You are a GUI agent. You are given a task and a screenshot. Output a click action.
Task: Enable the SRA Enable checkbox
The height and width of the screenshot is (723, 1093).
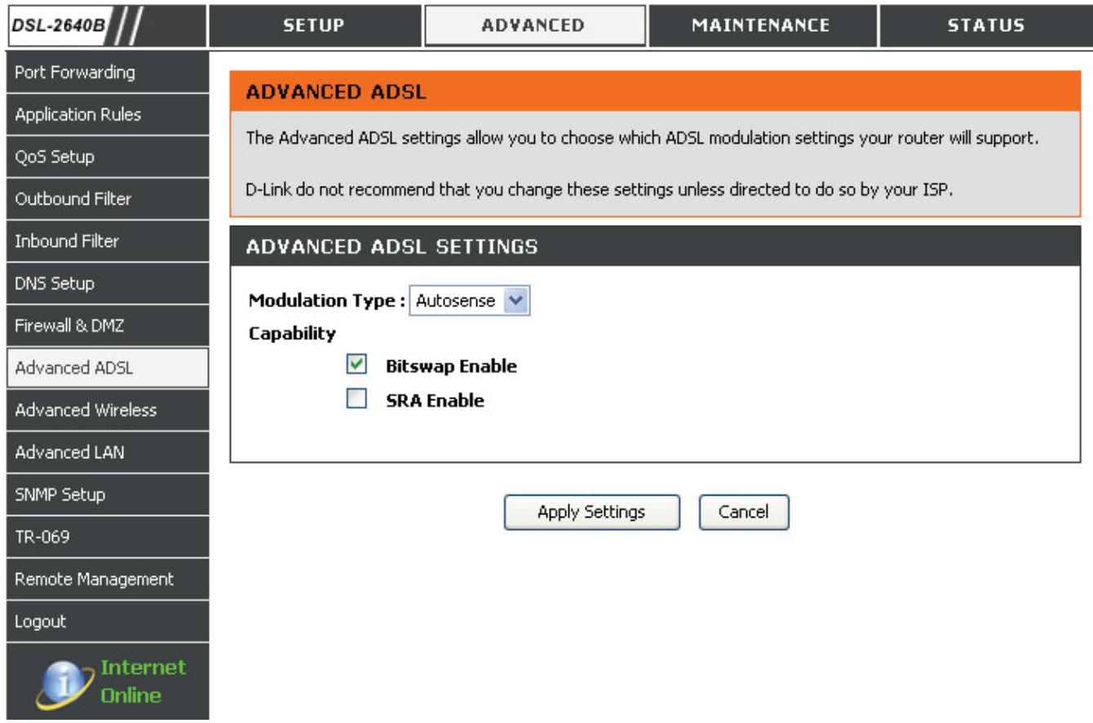[356, 400]
